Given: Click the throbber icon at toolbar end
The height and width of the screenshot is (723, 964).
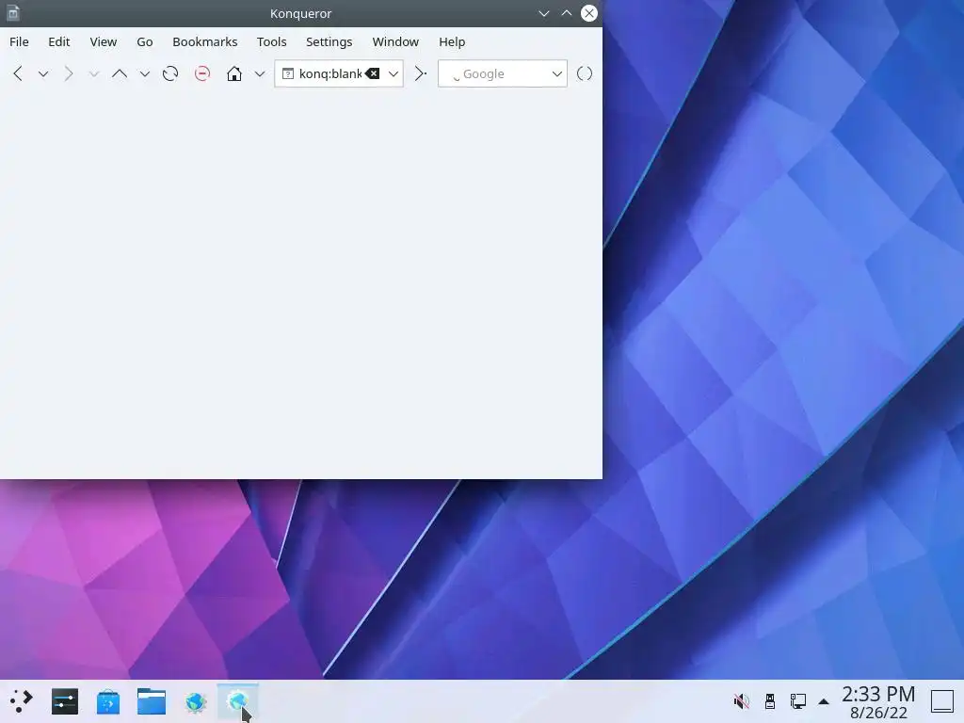Looking at the screenshot, I should point(585,73).
